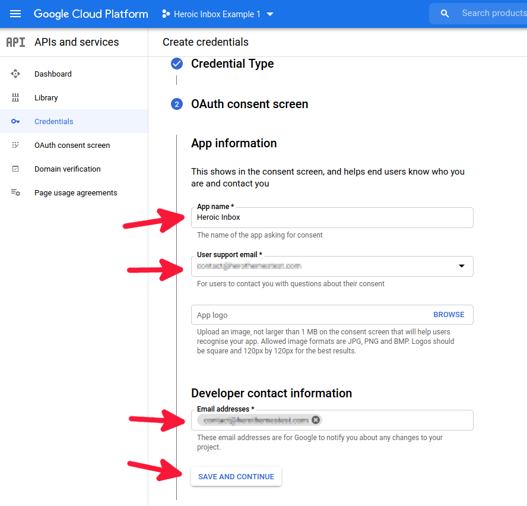Viewport: 527px width, 506px height.
Task: Click the App logo upload field
Action: tap(332, 315)
